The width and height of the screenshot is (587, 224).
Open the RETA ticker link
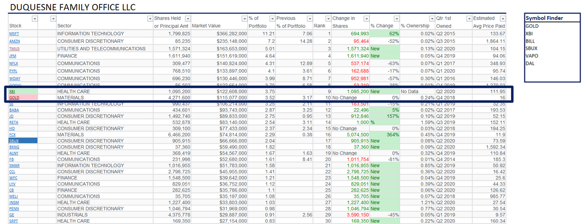[13, 122]
